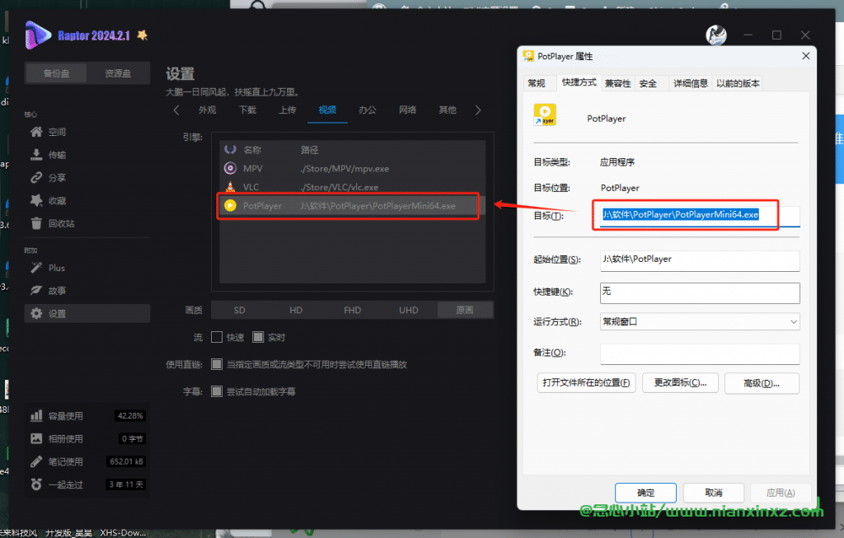The width and height of the screenshot is (844, 538).
Task: Switch to the 备份盘 drive
Action: (57, 73)
